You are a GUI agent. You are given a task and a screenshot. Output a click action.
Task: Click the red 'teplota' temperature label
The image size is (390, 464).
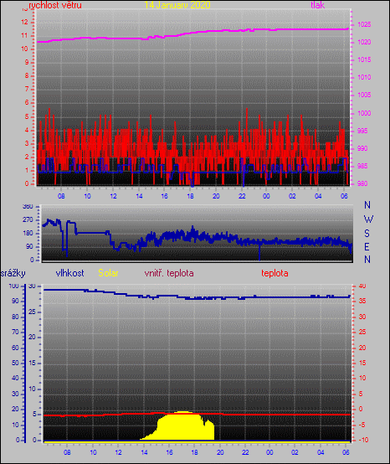pyautogui.click(x=275, y=273)
